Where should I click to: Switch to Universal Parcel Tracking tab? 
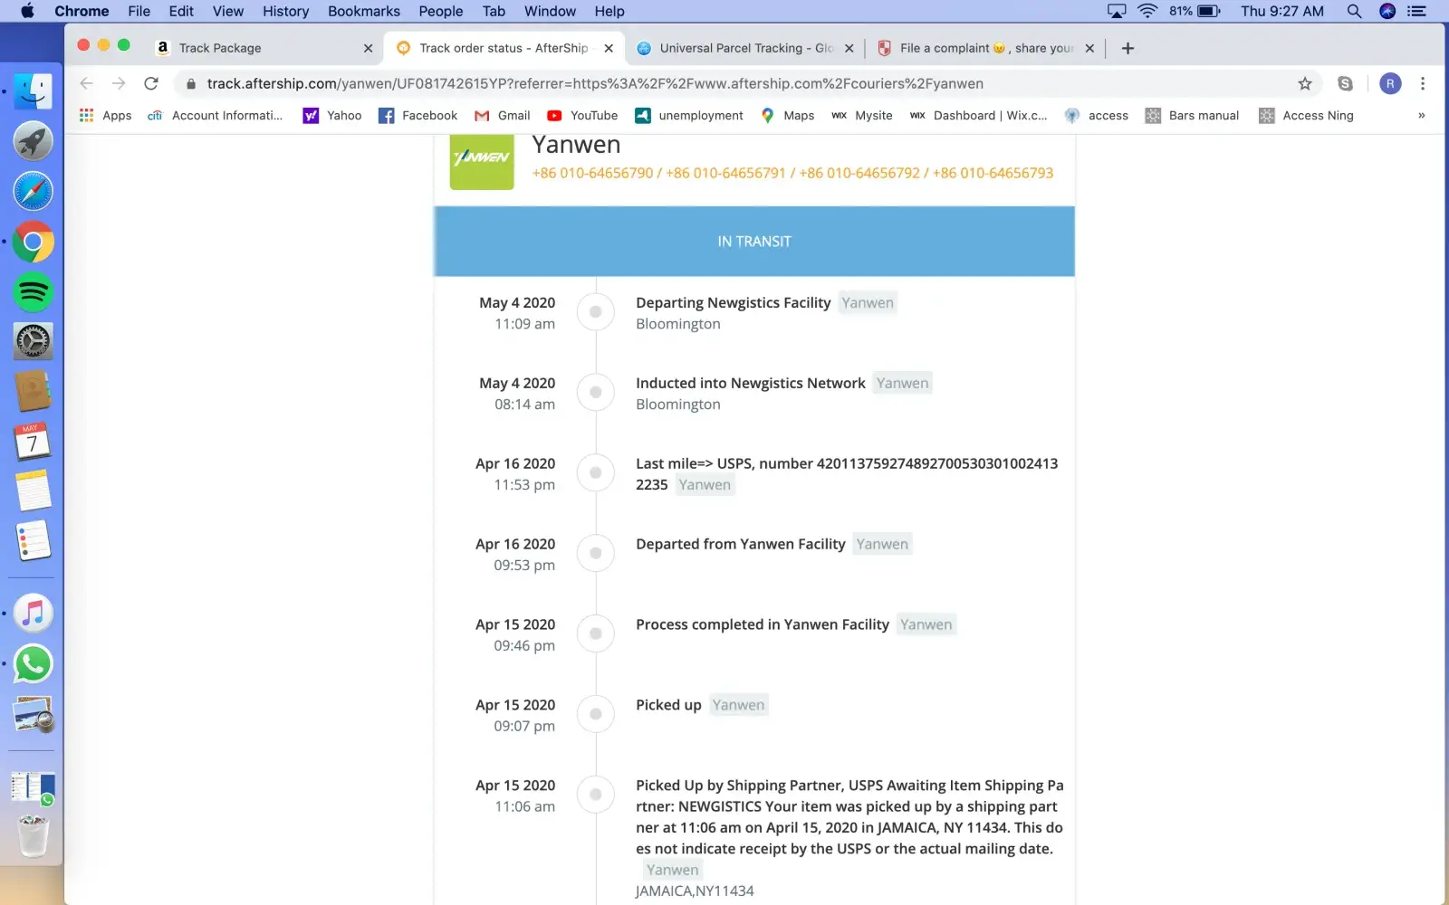(x=744, y=48)
